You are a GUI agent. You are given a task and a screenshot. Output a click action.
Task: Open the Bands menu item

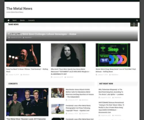click(22, 20)
